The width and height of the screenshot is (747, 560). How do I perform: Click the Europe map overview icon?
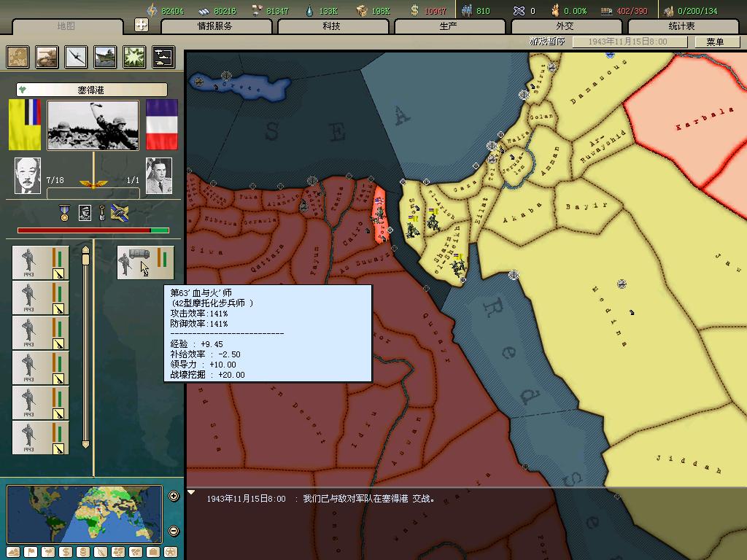[x=18, y=57]
